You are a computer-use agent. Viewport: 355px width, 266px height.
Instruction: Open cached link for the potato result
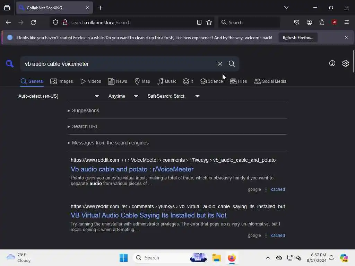278,189
